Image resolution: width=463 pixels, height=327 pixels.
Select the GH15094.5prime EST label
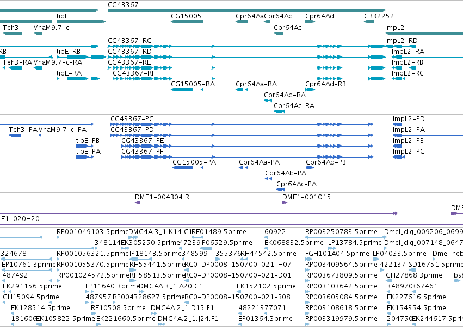click(31, 298)
